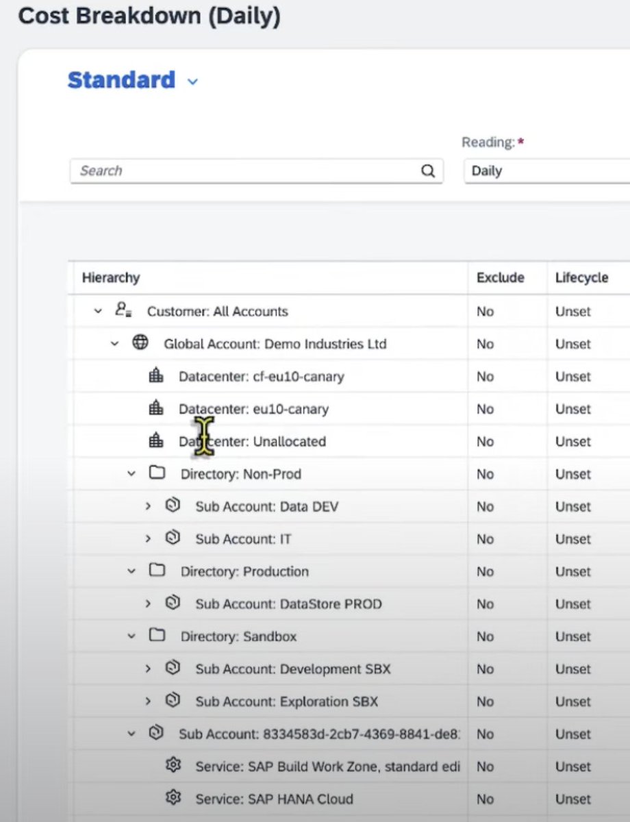Click the Customer: All Accounts person icon
This screenshot has width=630, height=822.
pyautogui.click(x=124, y=311)
